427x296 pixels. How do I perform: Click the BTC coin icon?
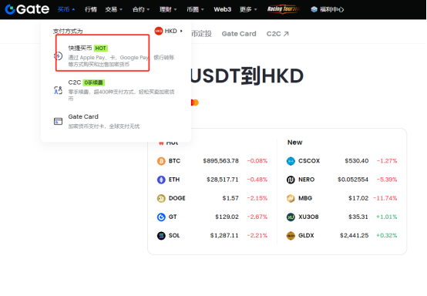pyautogui.click(x=161, y=161)
